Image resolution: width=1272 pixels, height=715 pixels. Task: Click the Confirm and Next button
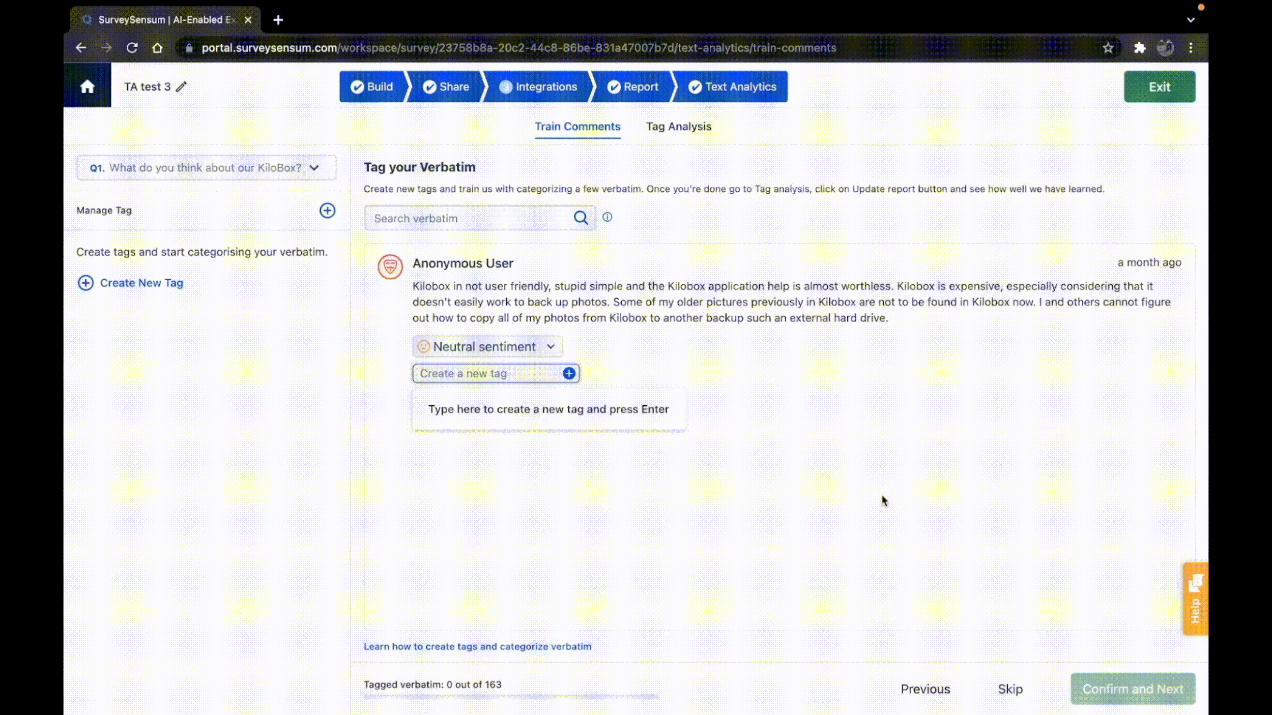[x=1133, y=689]
